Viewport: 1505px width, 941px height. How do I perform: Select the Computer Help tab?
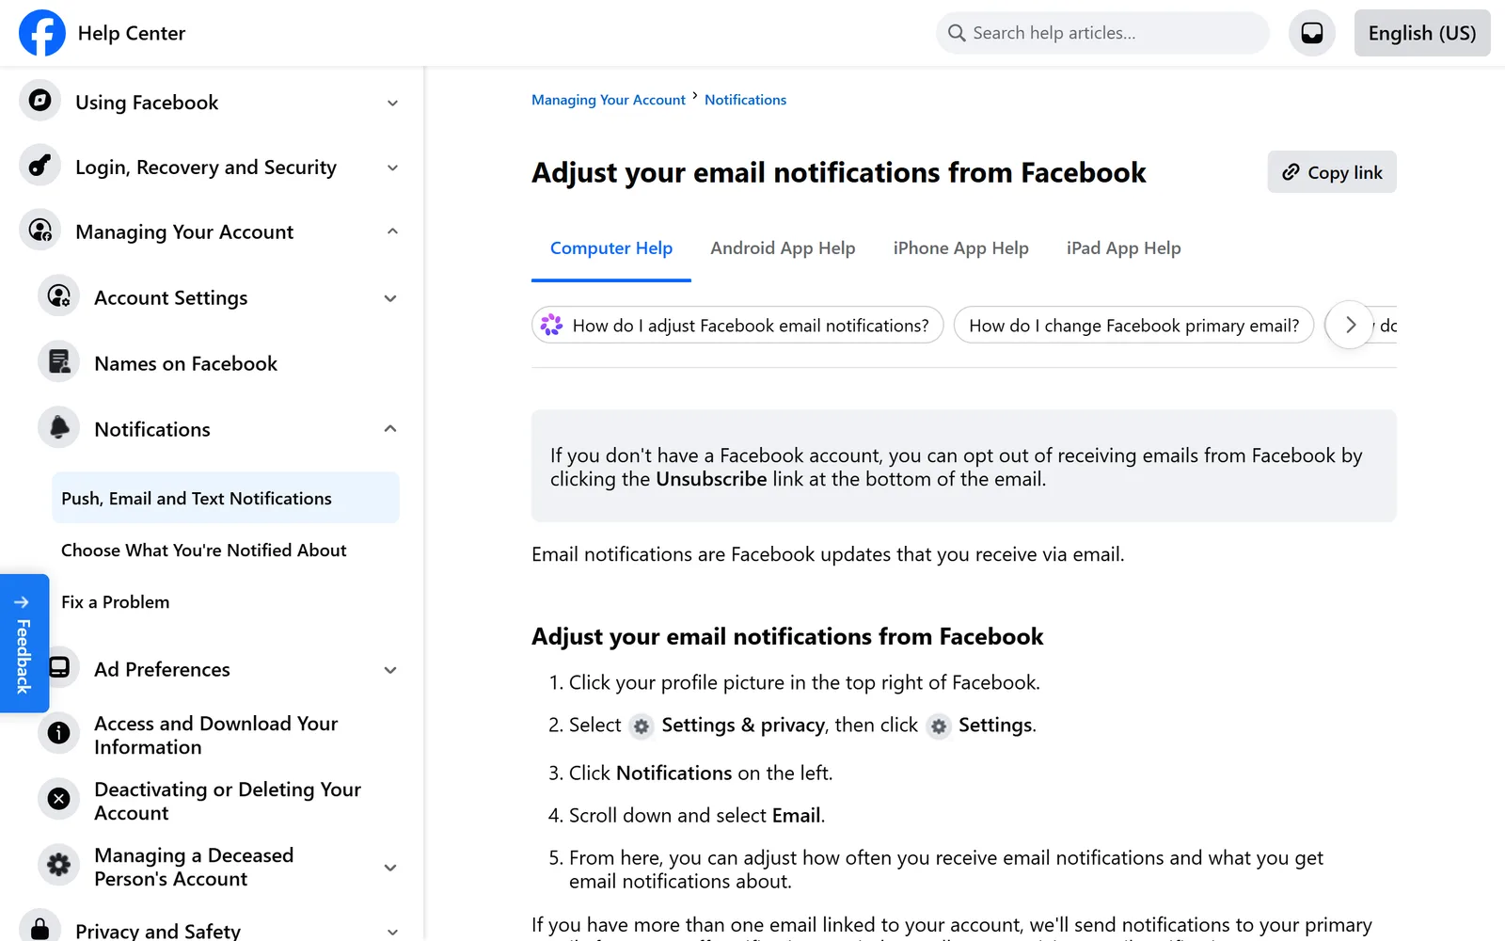coord(611,248)
